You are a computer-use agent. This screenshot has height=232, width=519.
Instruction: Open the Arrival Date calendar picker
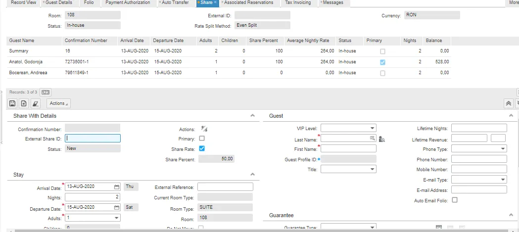(x=116, y=187)
